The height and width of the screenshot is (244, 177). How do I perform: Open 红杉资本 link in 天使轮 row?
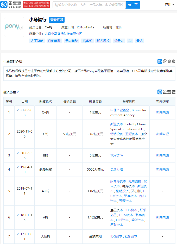point(131,236)
